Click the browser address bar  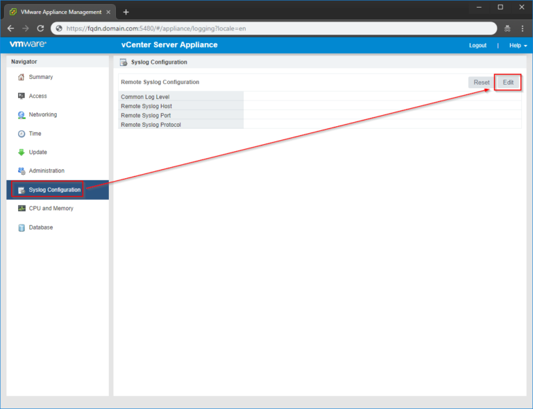coord(278,28)
